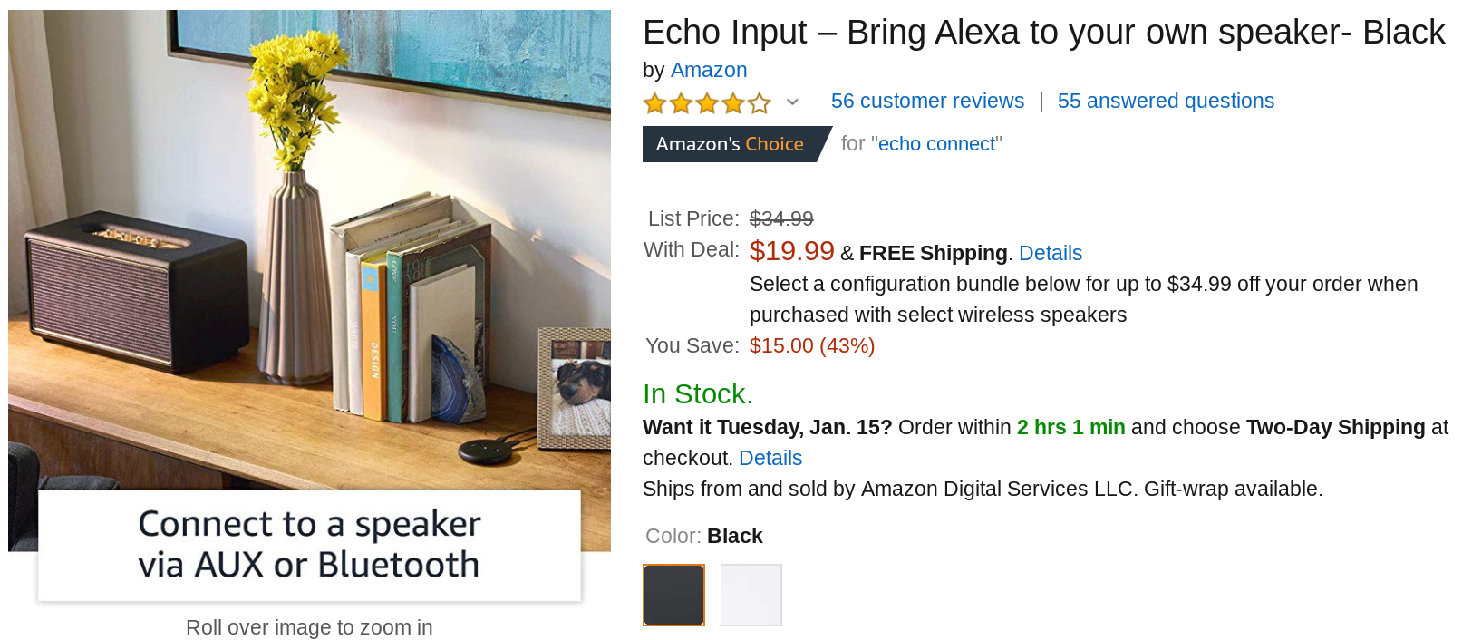The height and width of the screenshot is (640, 1472).
Task: Click Details next to Two-Day Shipping
Action: coord(770,458)
